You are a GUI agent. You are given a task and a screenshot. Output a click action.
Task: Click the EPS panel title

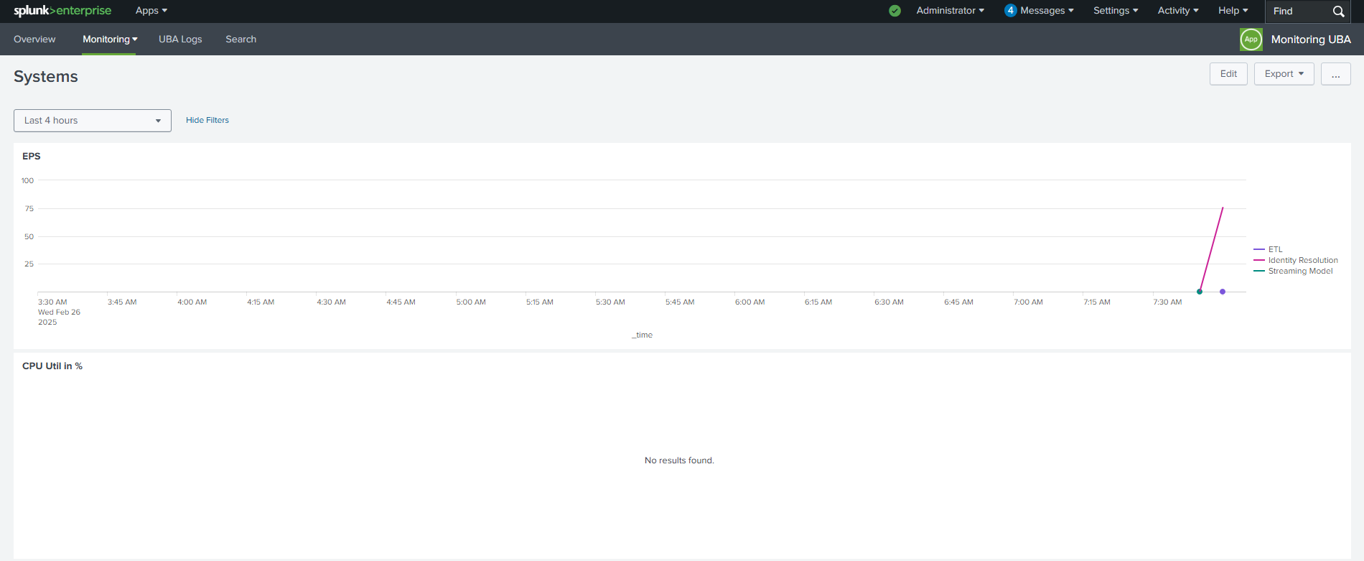coord(32,156)
